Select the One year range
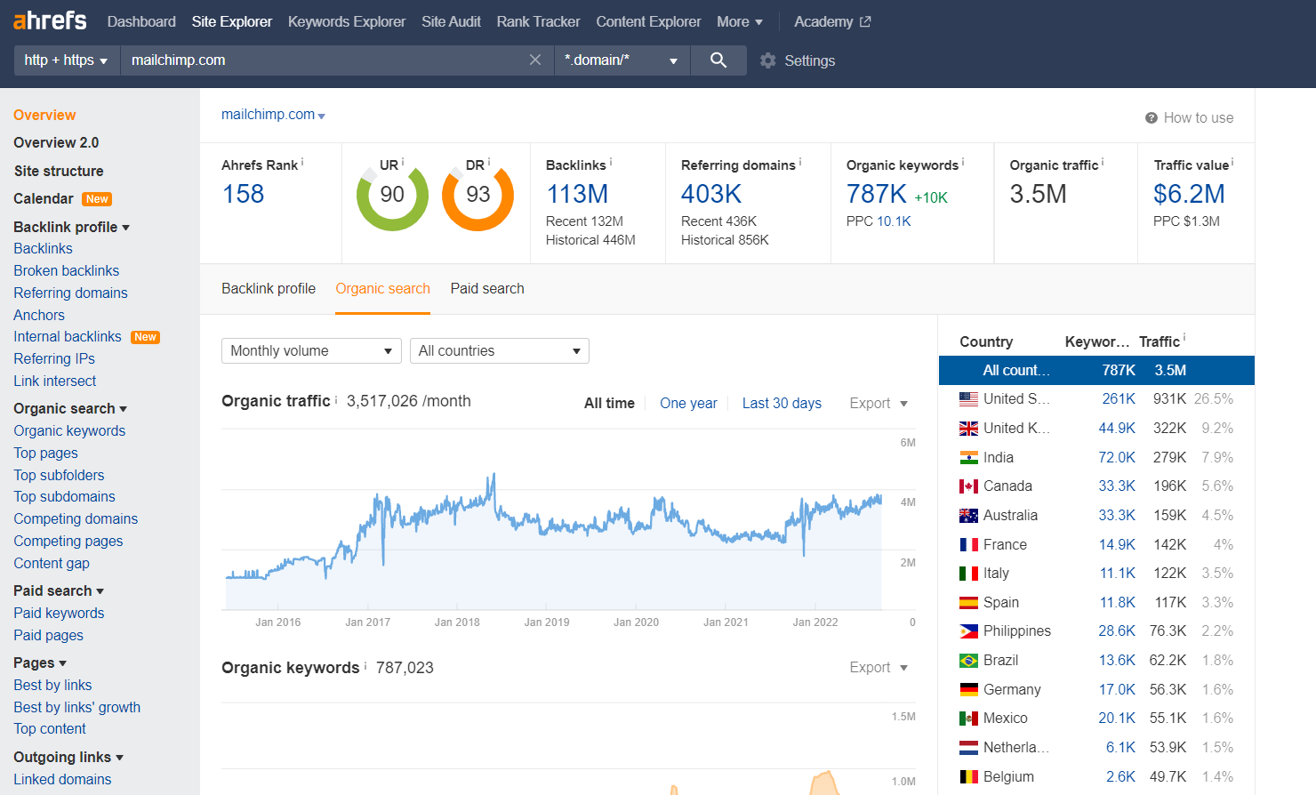 (x=688, y=403)
